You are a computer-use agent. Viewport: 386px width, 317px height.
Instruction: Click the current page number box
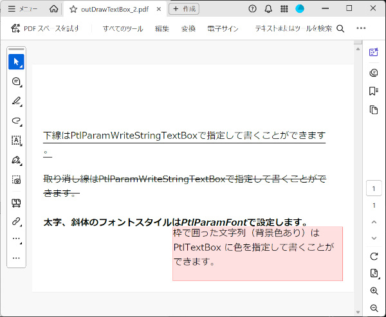(x=374, y=188)
